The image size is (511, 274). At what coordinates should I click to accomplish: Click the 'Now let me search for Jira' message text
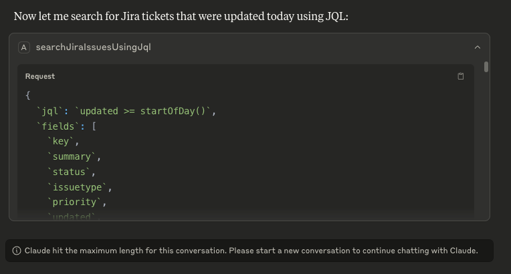pos(181,15)
